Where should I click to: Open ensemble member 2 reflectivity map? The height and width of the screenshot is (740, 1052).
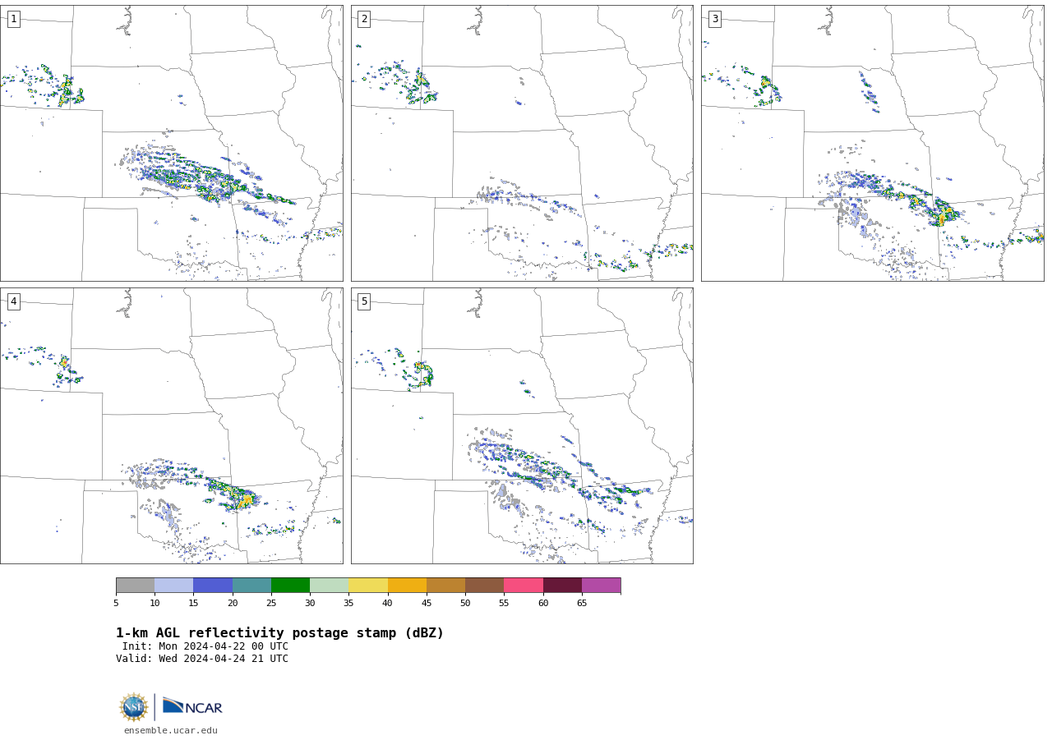[522, 143]
